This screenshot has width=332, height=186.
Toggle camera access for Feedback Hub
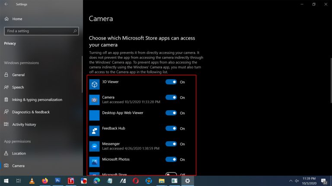pos(171,128)
